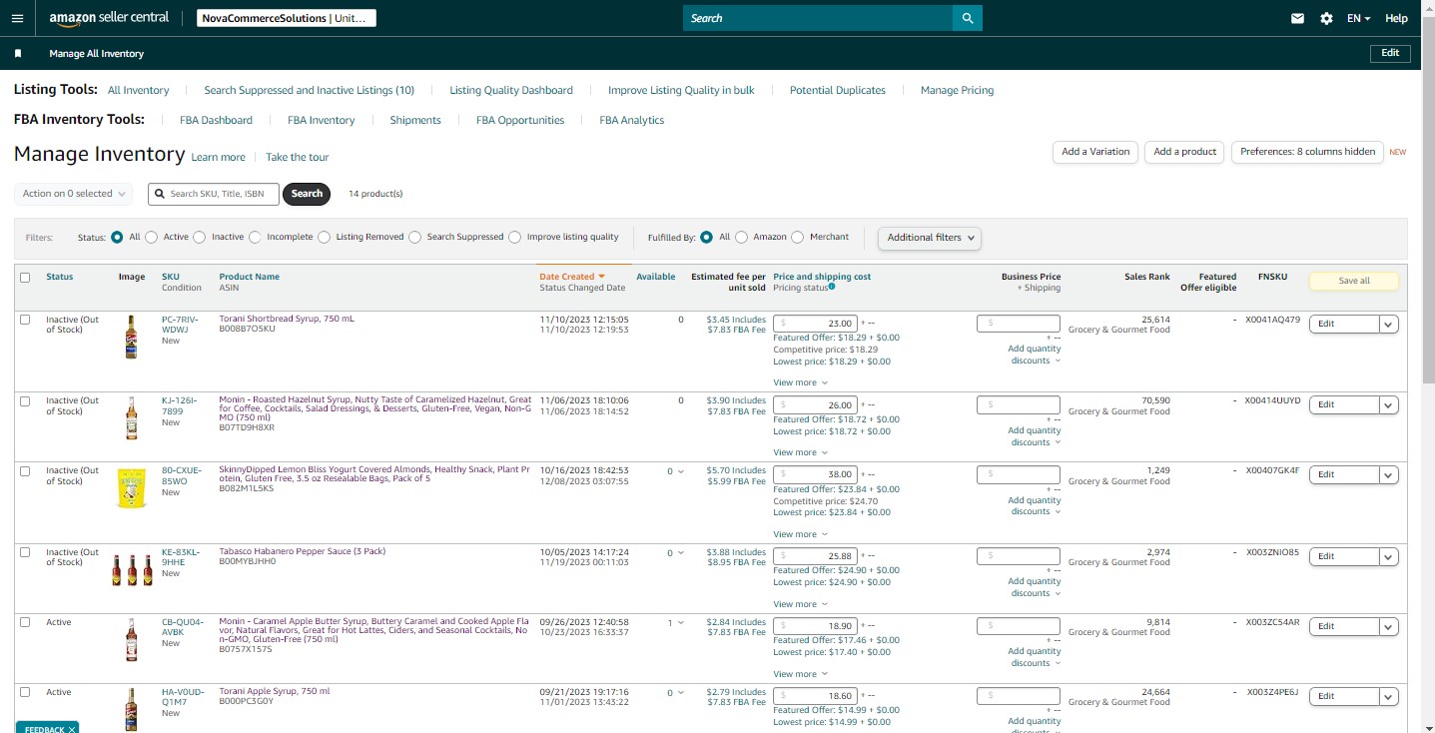Image resolution: width=1435 pixels, height=733 pixels.
Task: Expand Add quantity discounts for SkinnyDipped Almonds
Action: click(1035, 506)
